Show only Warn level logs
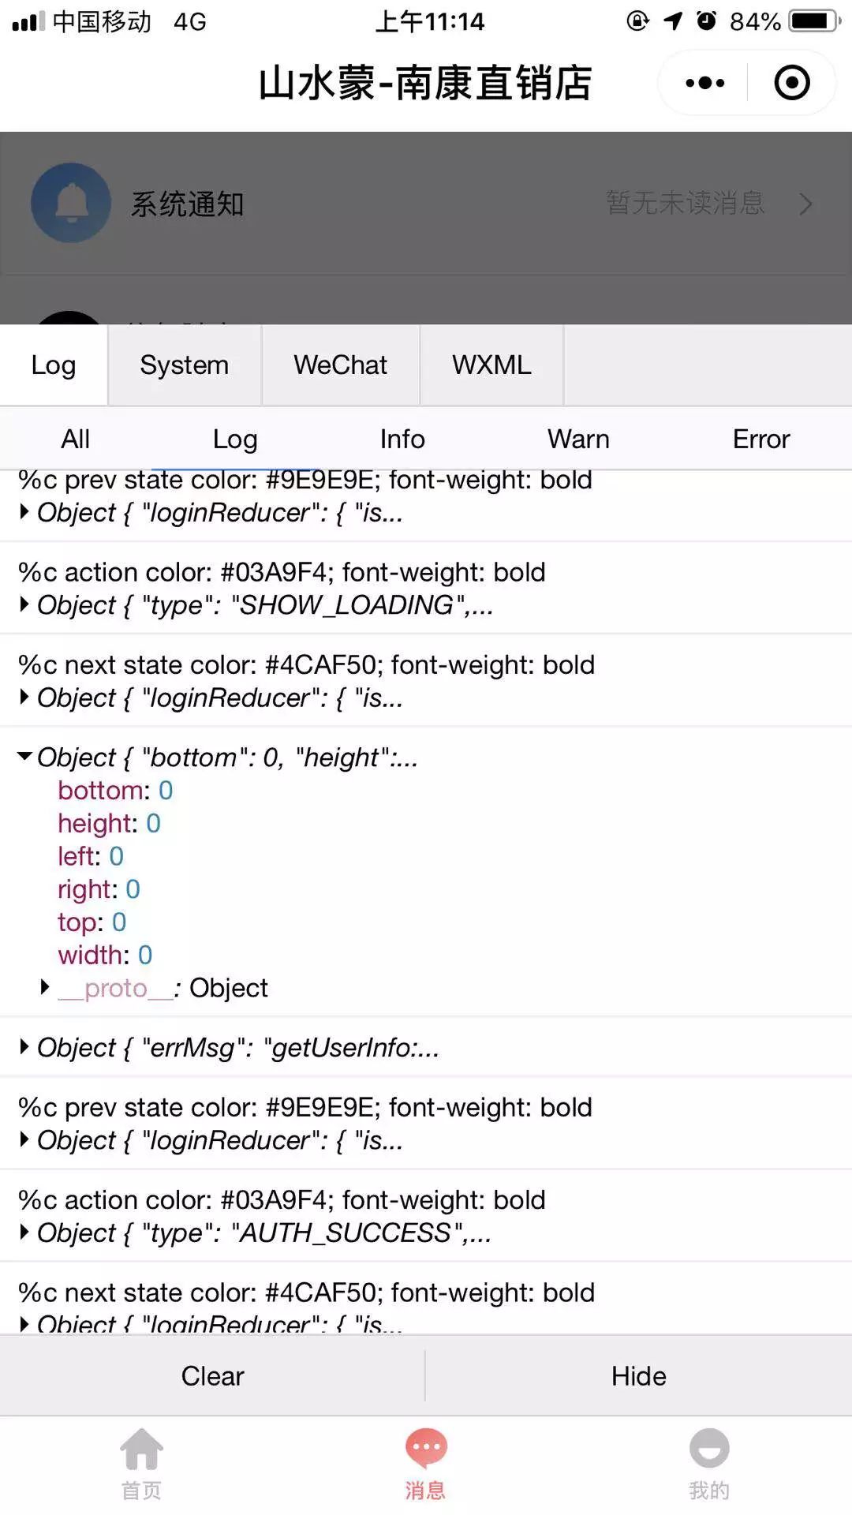The height and width of the screenshot is (1515, 852). pyautogui.click(x=578, y=439)
